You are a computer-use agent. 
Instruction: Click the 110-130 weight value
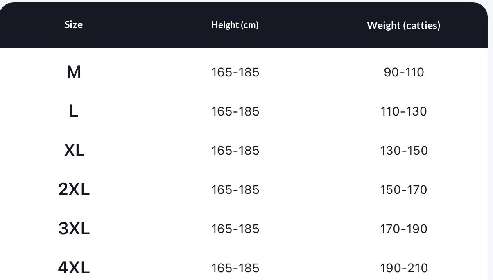pyautogui.click(x=404, y=111)
